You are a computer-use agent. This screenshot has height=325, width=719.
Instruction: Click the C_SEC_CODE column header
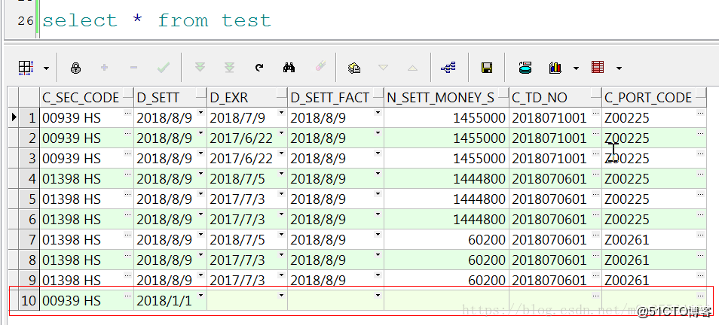pyautogui.click(x=87, y=97)
